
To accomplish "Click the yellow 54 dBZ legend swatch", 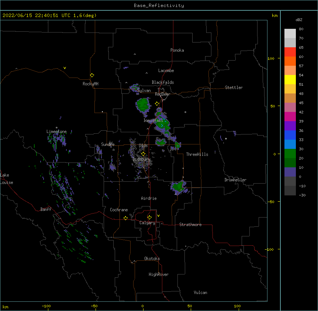I will tap(290, 79).
